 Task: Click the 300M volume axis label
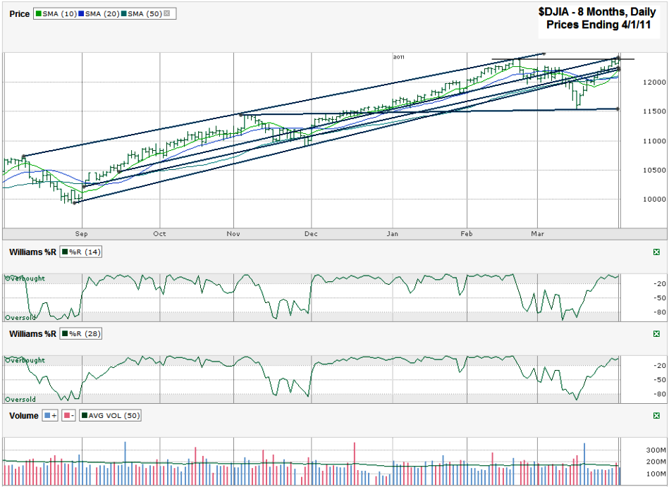point(656,450)
